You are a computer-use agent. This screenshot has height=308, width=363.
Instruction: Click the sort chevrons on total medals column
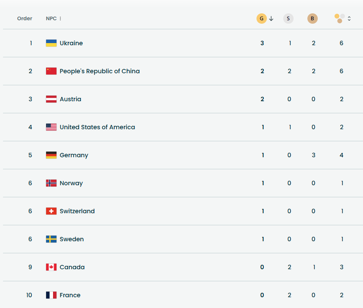(x=349, y=19)
